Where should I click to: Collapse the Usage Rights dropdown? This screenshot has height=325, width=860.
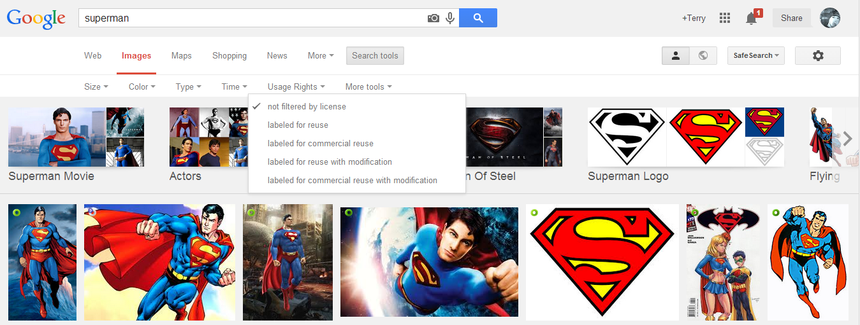coord(296,86)
